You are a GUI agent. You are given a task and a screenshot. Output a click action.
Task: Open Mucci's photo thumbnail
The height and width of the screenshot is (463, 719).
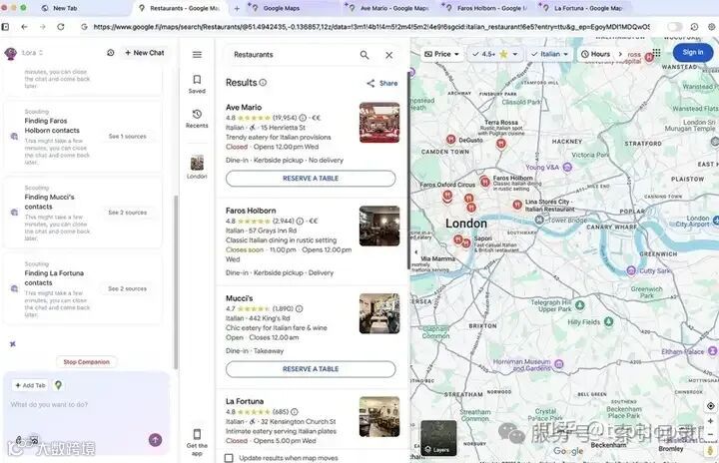click(x=379, y=313)
